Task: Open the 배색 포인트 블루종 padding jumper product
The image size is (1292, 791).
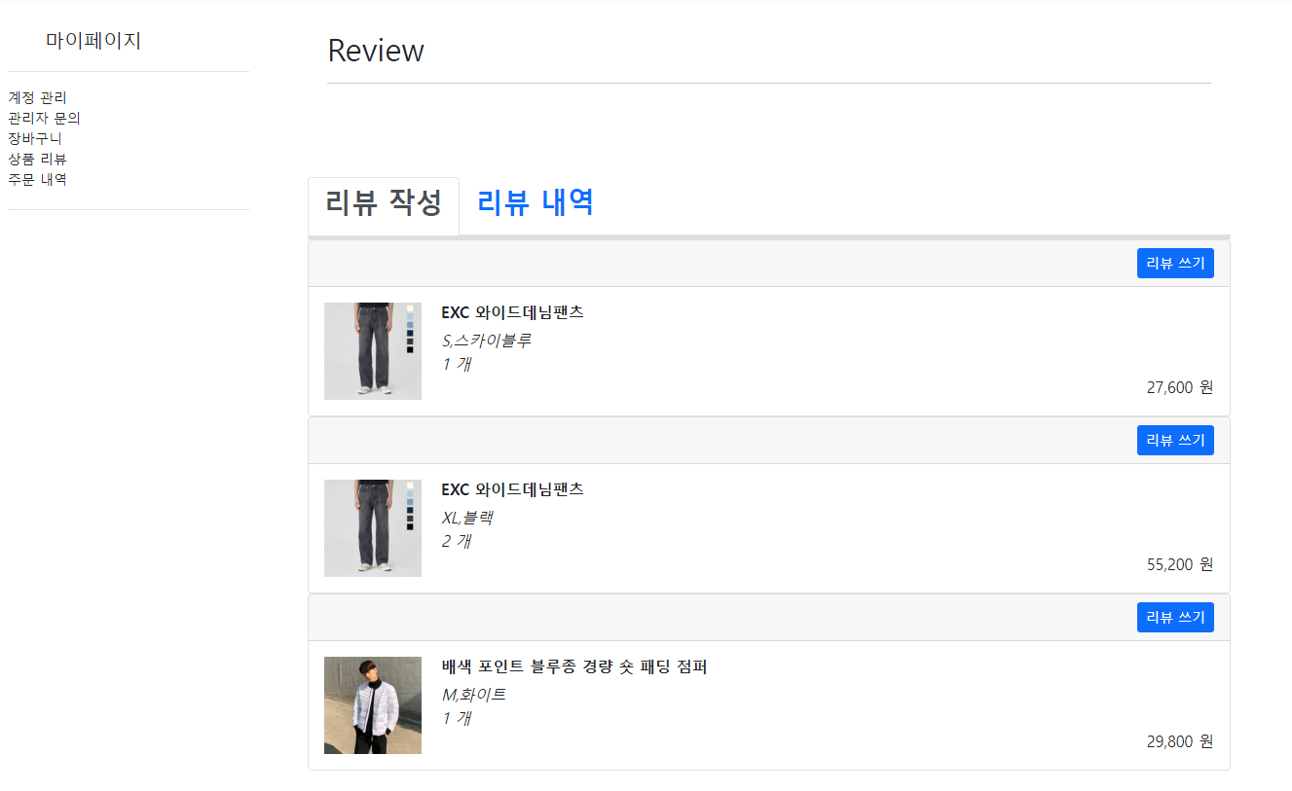Action: pyautogui.click(x=575, y=666)
